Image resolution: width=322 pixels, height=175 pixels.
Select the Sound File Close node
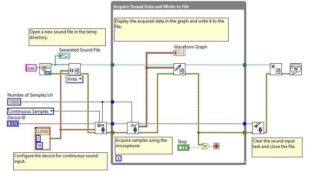[x=275, y=69]
